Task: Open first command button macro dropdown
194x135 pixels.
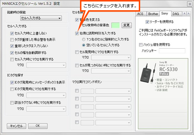Action: click(x=113, y=91)
